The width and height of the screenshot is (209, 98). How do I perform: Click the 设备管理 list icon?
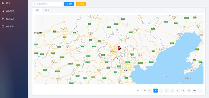3,11
